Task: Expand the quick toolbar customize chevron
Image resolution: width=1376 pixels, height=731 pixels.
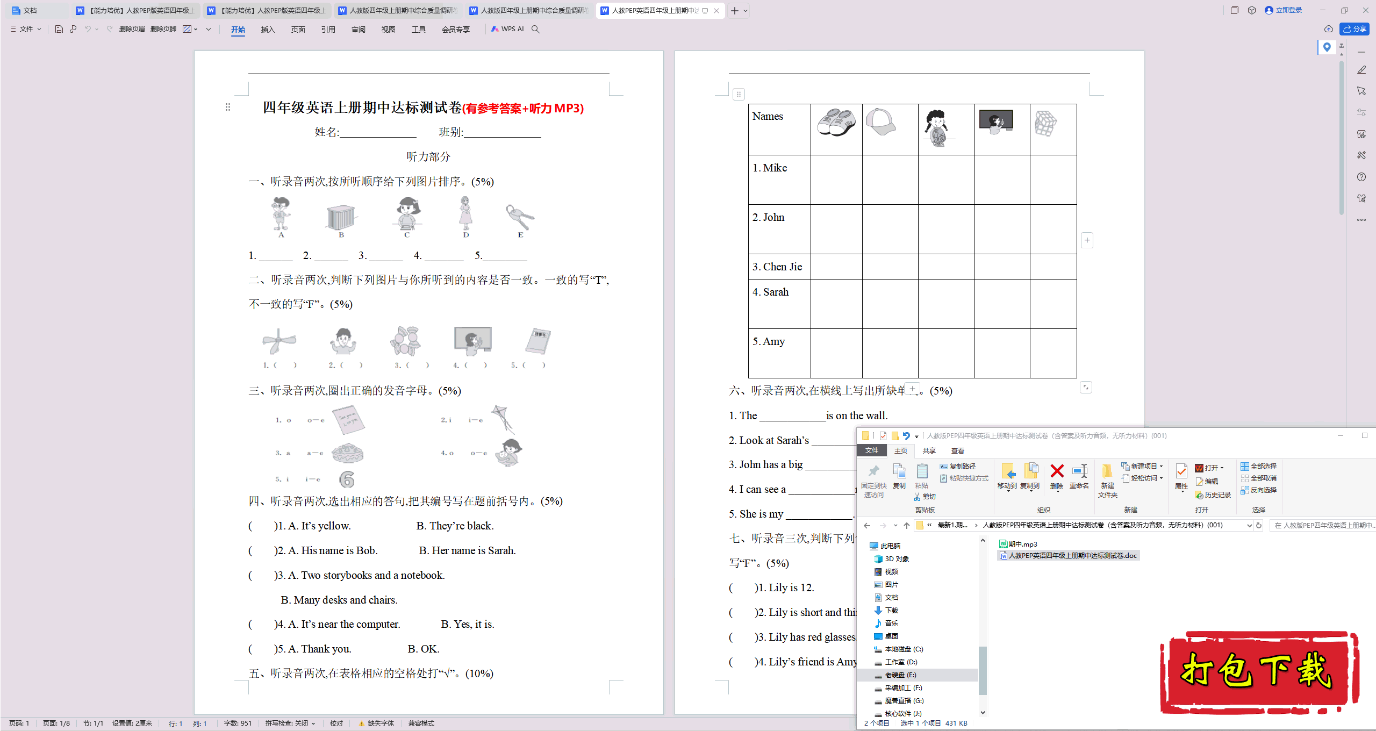Action: click(x=209, y=29)
